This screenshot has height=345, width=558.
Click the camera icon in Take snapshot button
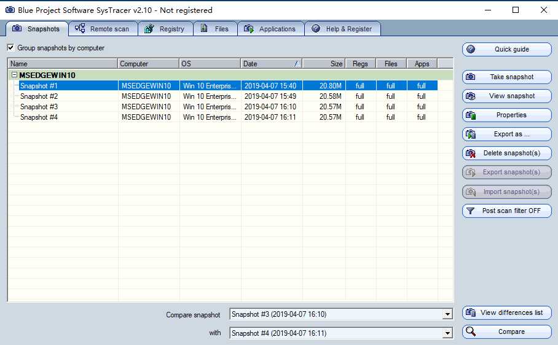[x=471, y=77]
